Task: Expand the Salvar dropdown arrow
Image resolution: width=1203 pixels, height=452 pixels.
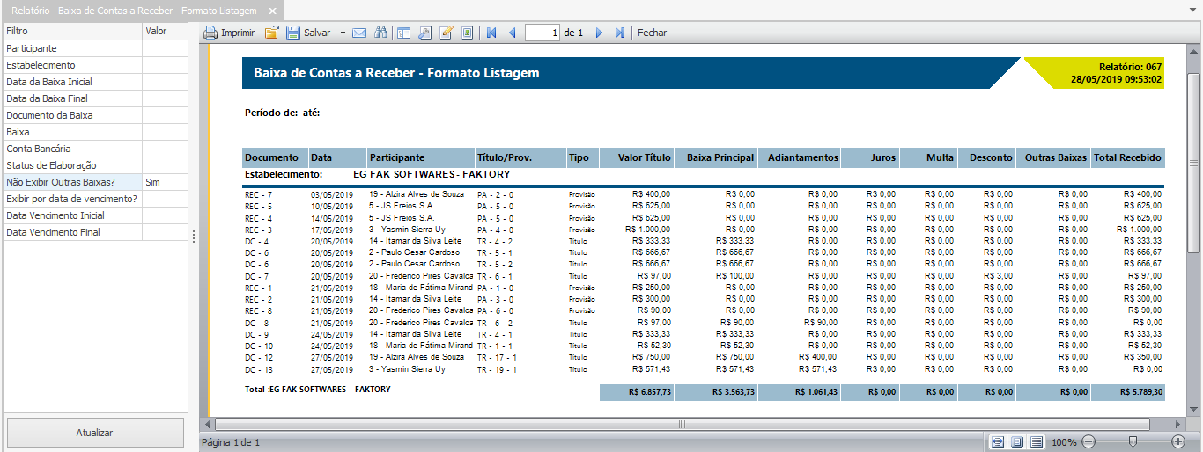Action: [342, 33]
